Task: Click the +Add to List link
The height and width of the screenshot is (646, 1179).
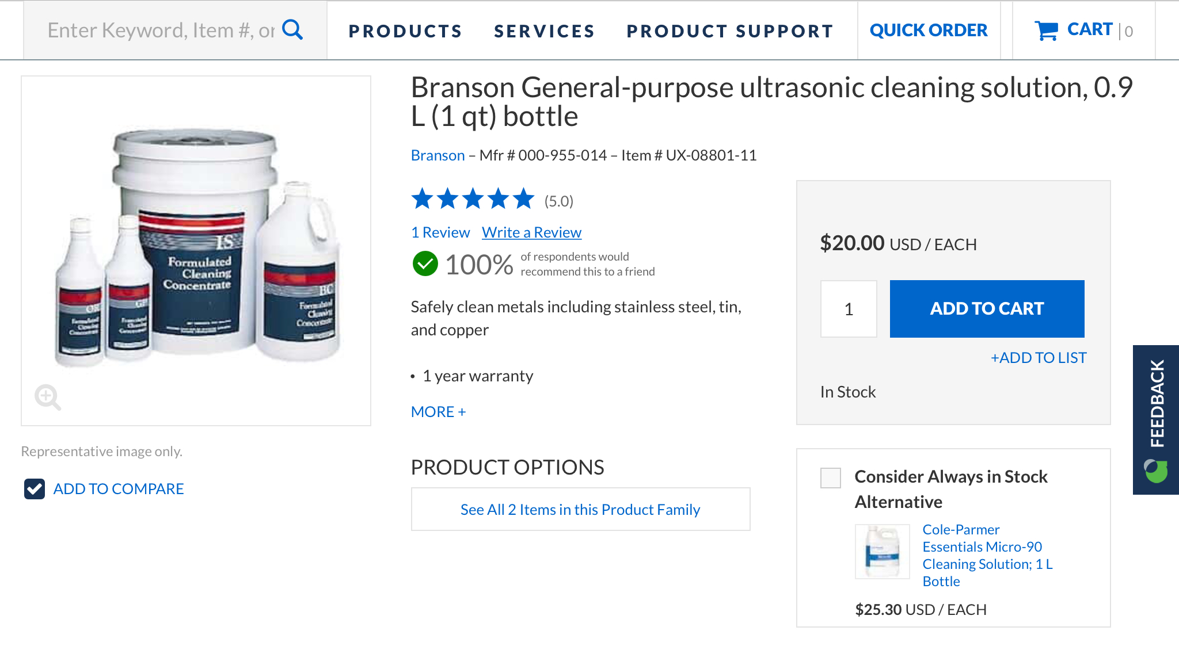Action: click(1038, 358)
